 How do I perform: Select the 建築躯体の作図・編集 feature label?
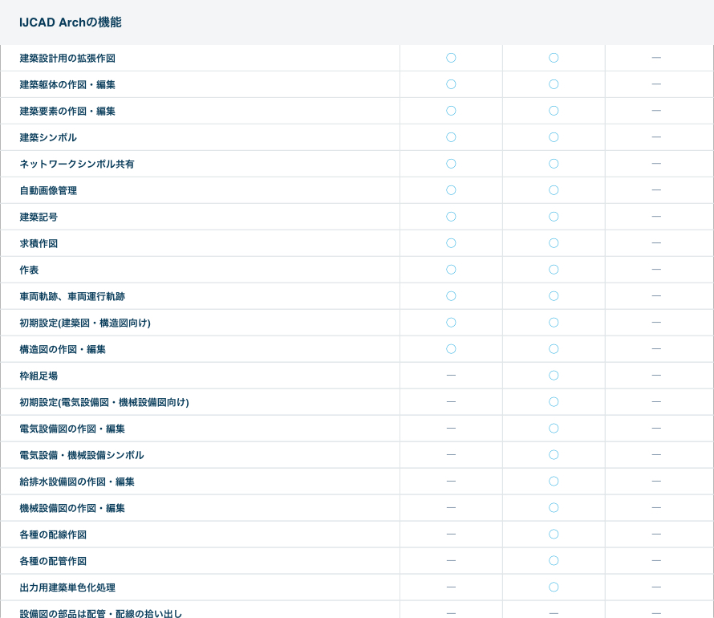67,85
